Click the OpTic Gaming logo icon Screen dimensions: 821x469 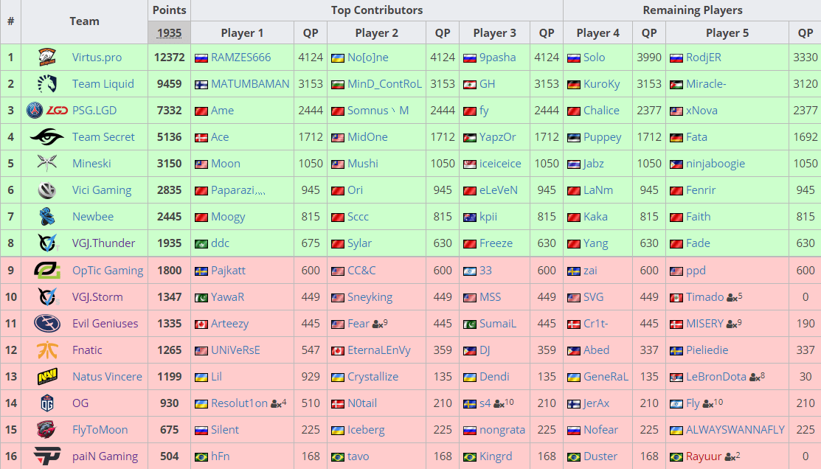47,270
